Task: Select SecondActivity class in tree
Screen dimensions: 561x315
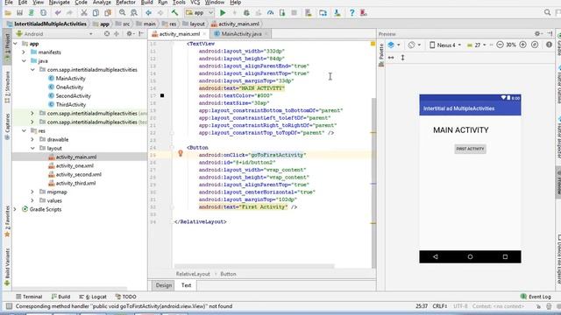Action: tap(73, 95)
